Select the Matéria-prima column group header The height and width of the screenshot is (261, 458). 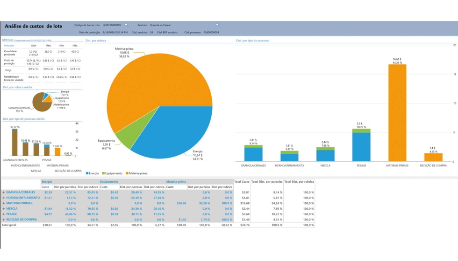[x=176, y=181]
